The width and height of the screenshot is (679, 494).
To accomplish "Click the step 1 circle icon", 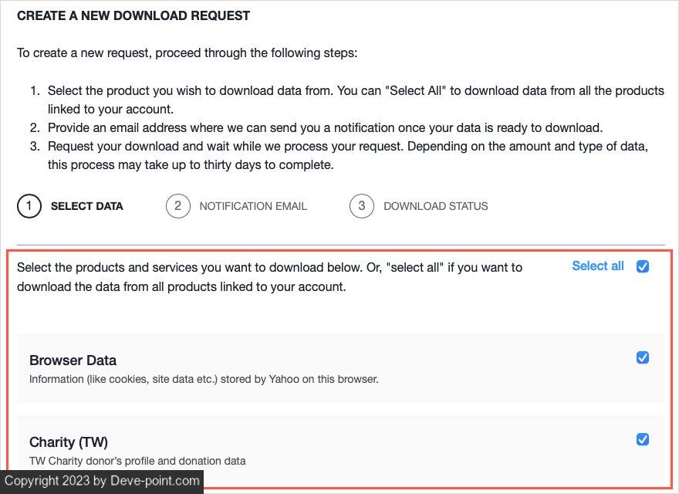I will (29, 206).
